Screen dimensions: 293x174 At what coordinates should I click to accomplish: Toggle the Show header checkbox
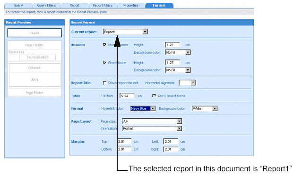click(104, 45)
